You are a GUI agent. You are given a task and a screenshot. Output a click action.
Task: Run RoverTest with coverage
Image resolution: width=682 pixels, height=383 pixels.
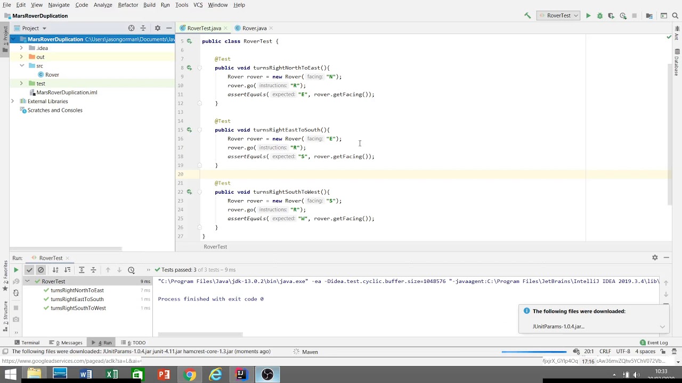[x=611, y=16]
